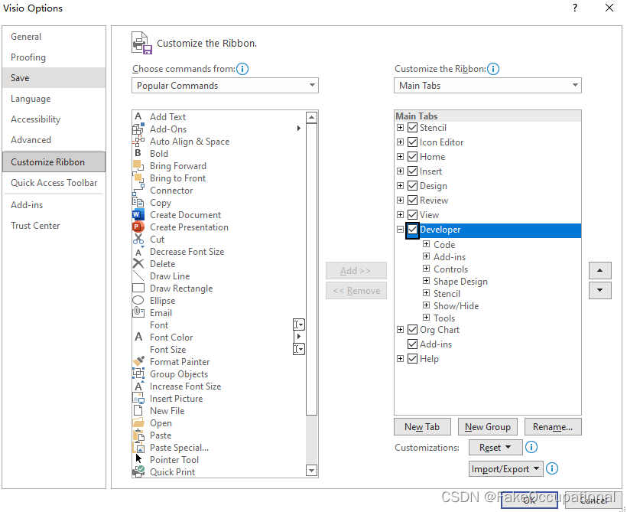Click info icon next to Import/Export
The width and height of the screenshot is (627, 512).
[552, 468]
